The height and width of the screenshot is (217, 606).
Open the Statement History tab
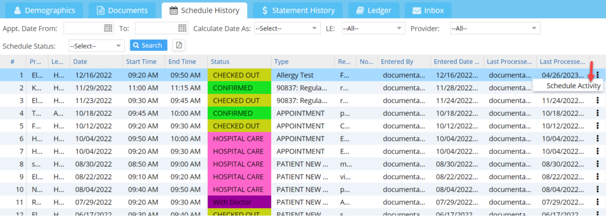pos(298,11)
